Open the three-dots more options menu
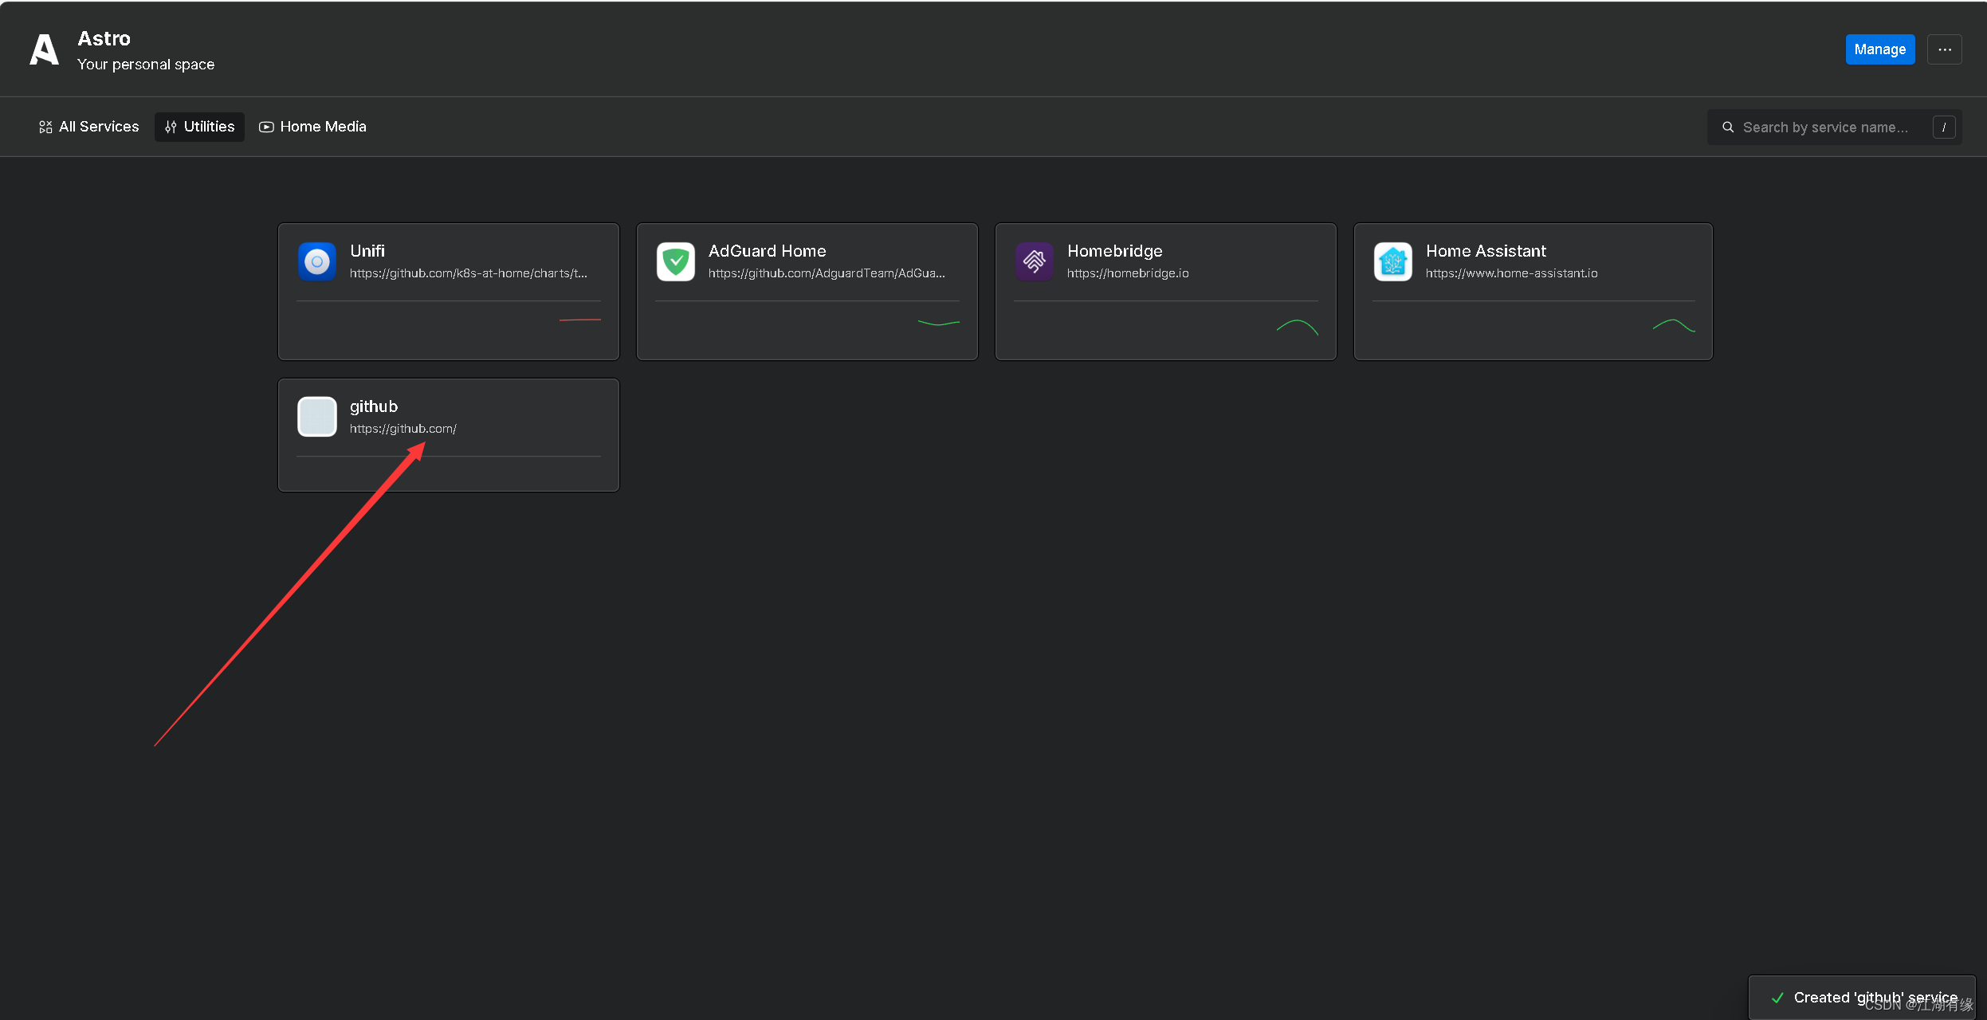Screen dimensions: 1987x1020 pyautogui.click(x=1945, y=49)
